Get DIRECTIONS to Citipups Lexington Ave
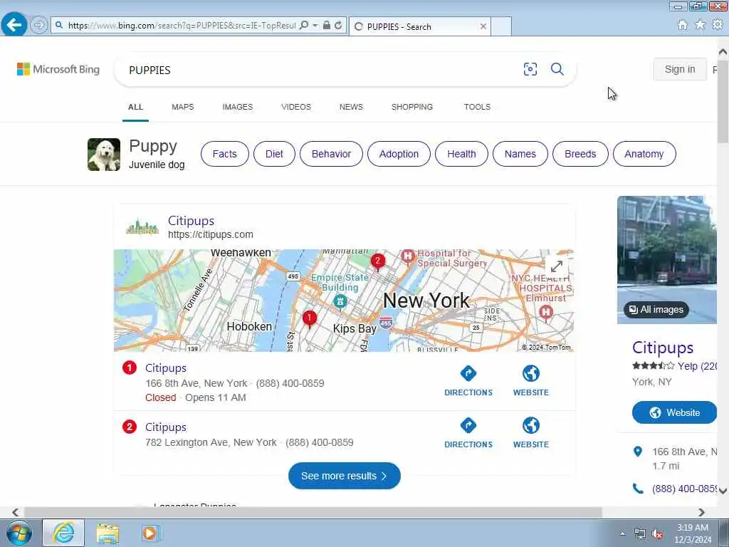Screen dimensions: 729x547 click(468, 434)
